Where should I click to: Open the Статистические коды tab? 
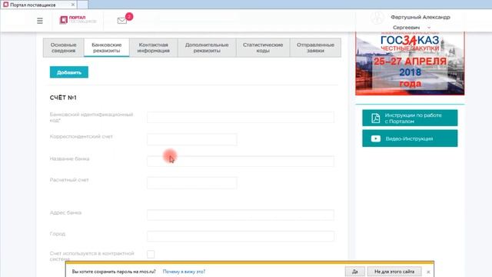pyautogui.click(x=263, y=48)
